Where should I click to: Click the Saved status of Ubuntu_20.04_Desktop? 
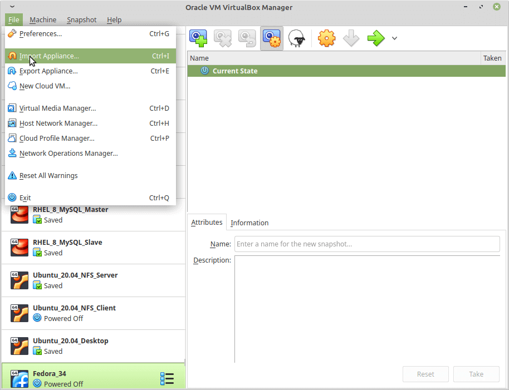53,351
